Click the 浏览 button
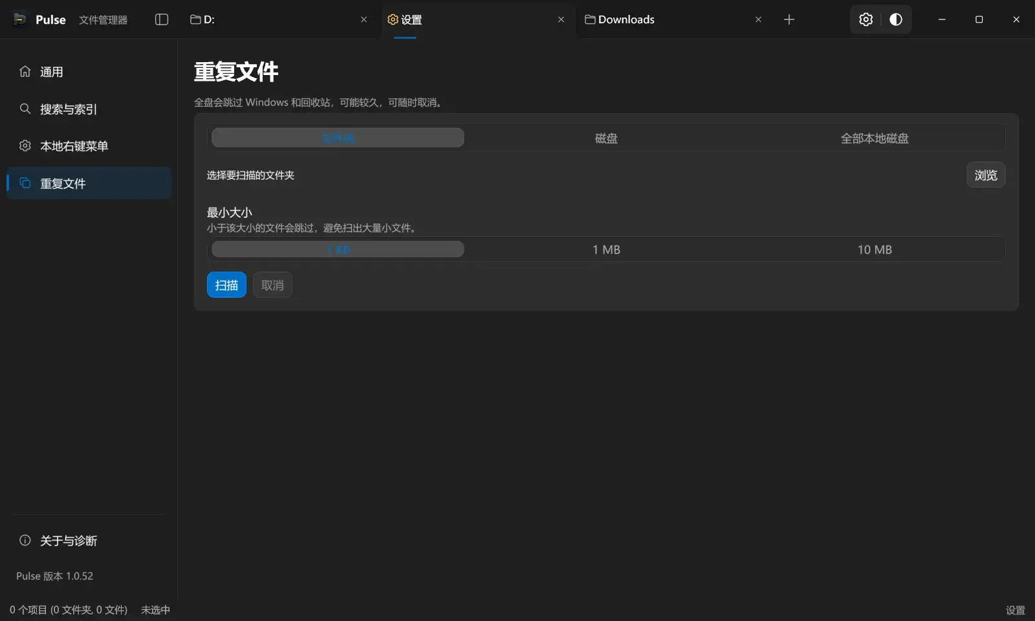This screenshot has height=621, width=1035. click(x=986, y=175)
